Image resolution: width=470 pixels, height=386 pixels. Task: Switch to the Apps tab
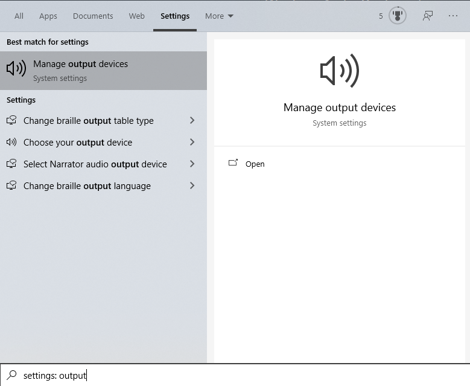tap(48, 16)
